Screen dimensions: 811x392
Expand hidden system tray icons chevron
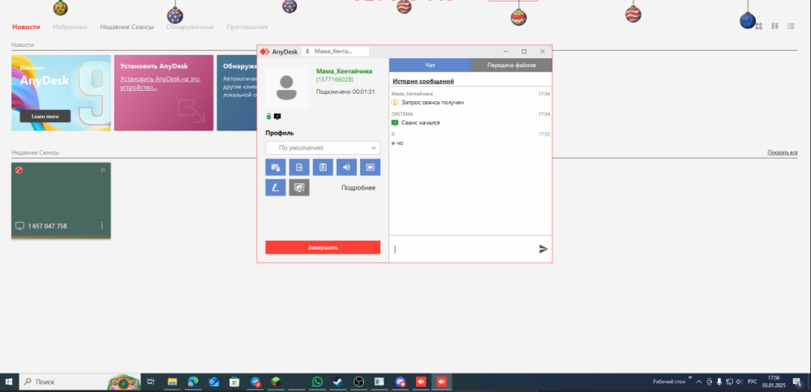click(699, 382)
